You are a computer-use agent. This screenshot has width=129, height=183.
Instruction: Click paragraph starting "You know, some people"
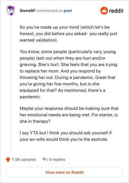[x=68, y=74]
